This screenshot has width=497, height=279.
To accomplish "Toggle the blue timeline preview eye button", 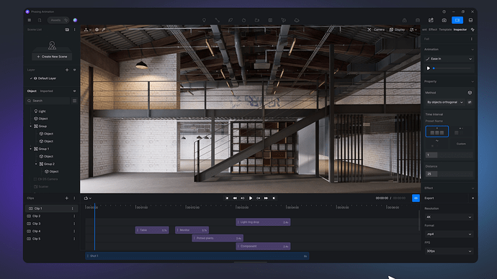I will pos(416,198).
